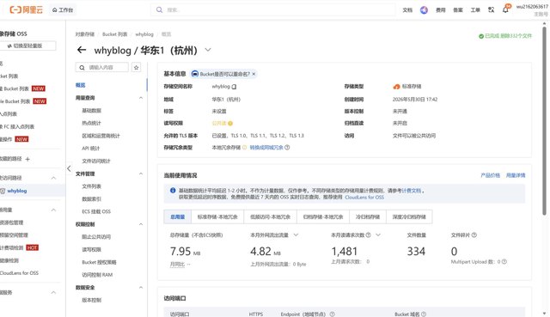This screenshot has width=550, height=317.
Task: Open 基础数据 in bucket menu
Action: pyautogui.click(x=92, y=111)
